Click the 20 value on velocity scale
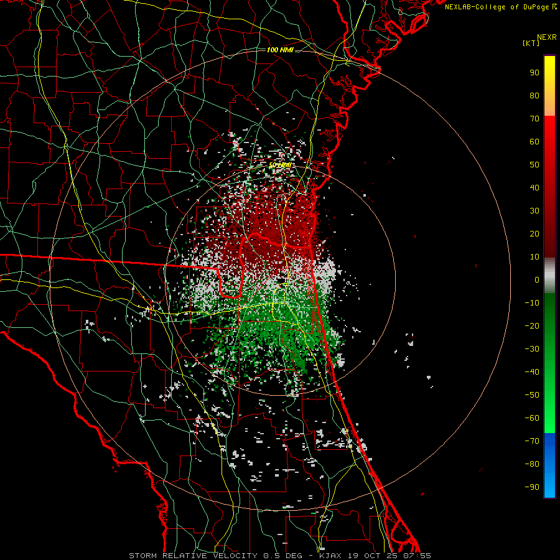Image resolution: width=560 pixels, height=560 pixels. pyautogui.click(x=534, y=234)
